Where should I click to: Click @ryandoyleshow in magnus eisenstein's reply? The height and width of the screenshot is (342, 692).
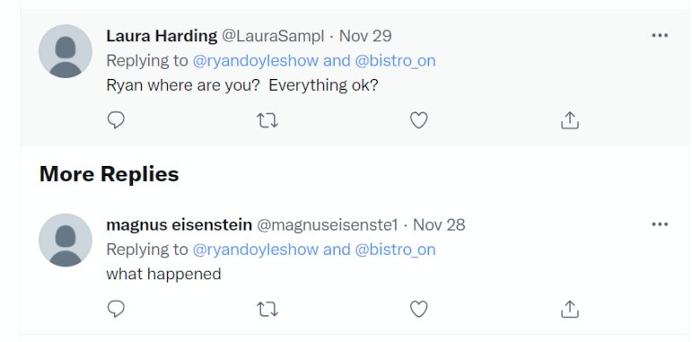point(256,250)
